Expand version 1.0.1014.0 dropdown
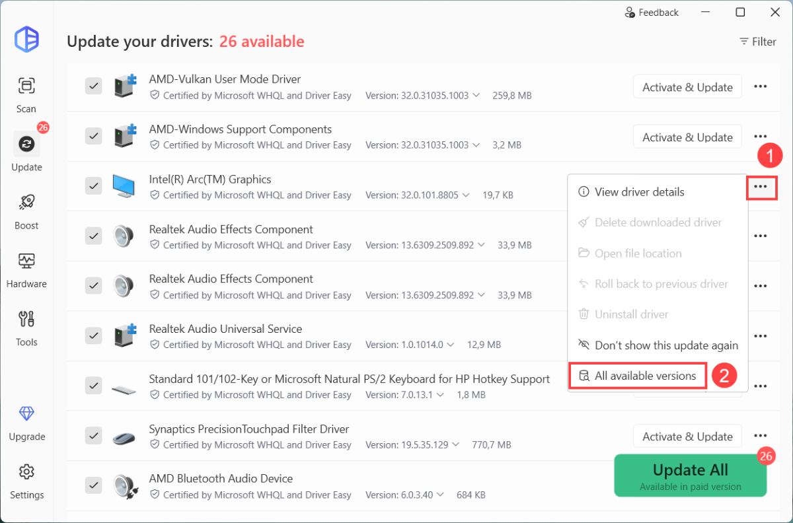The height and width of the screenshot is (523, 793). (x=451, y=345)
